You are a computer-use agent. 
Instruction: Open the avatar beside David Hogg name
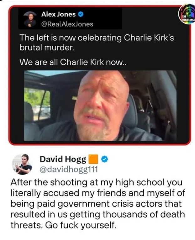[22, 164]
